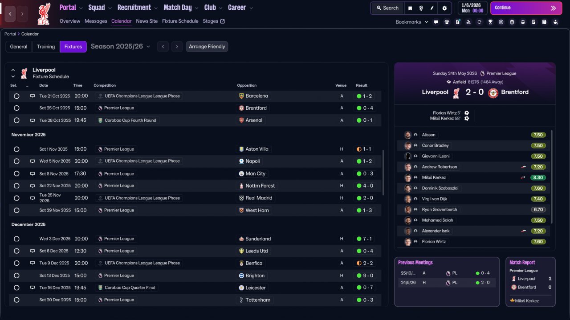Select the radio button for the Real Madrid fixture
Image resolution: width=570 pixels, height=320 pixels.
click(x=16, y=198)
